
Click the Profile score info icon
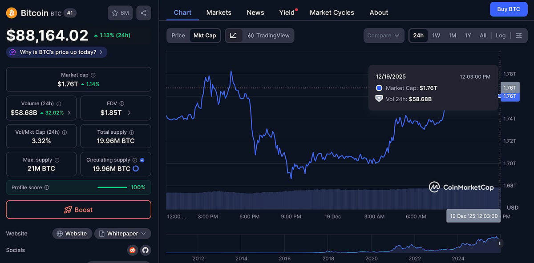[x=47, y=187]
